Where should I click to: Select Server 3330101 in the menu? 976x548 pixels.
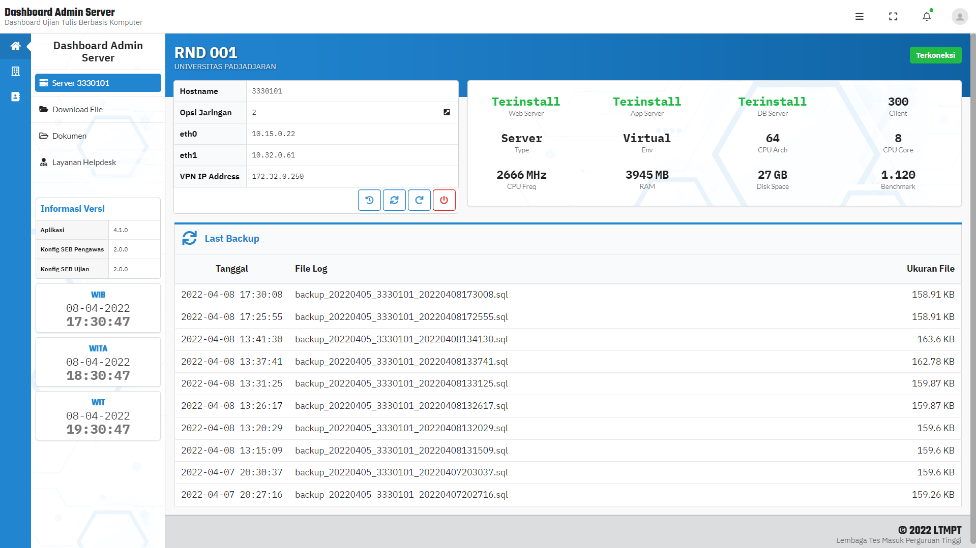click(98, 83)
